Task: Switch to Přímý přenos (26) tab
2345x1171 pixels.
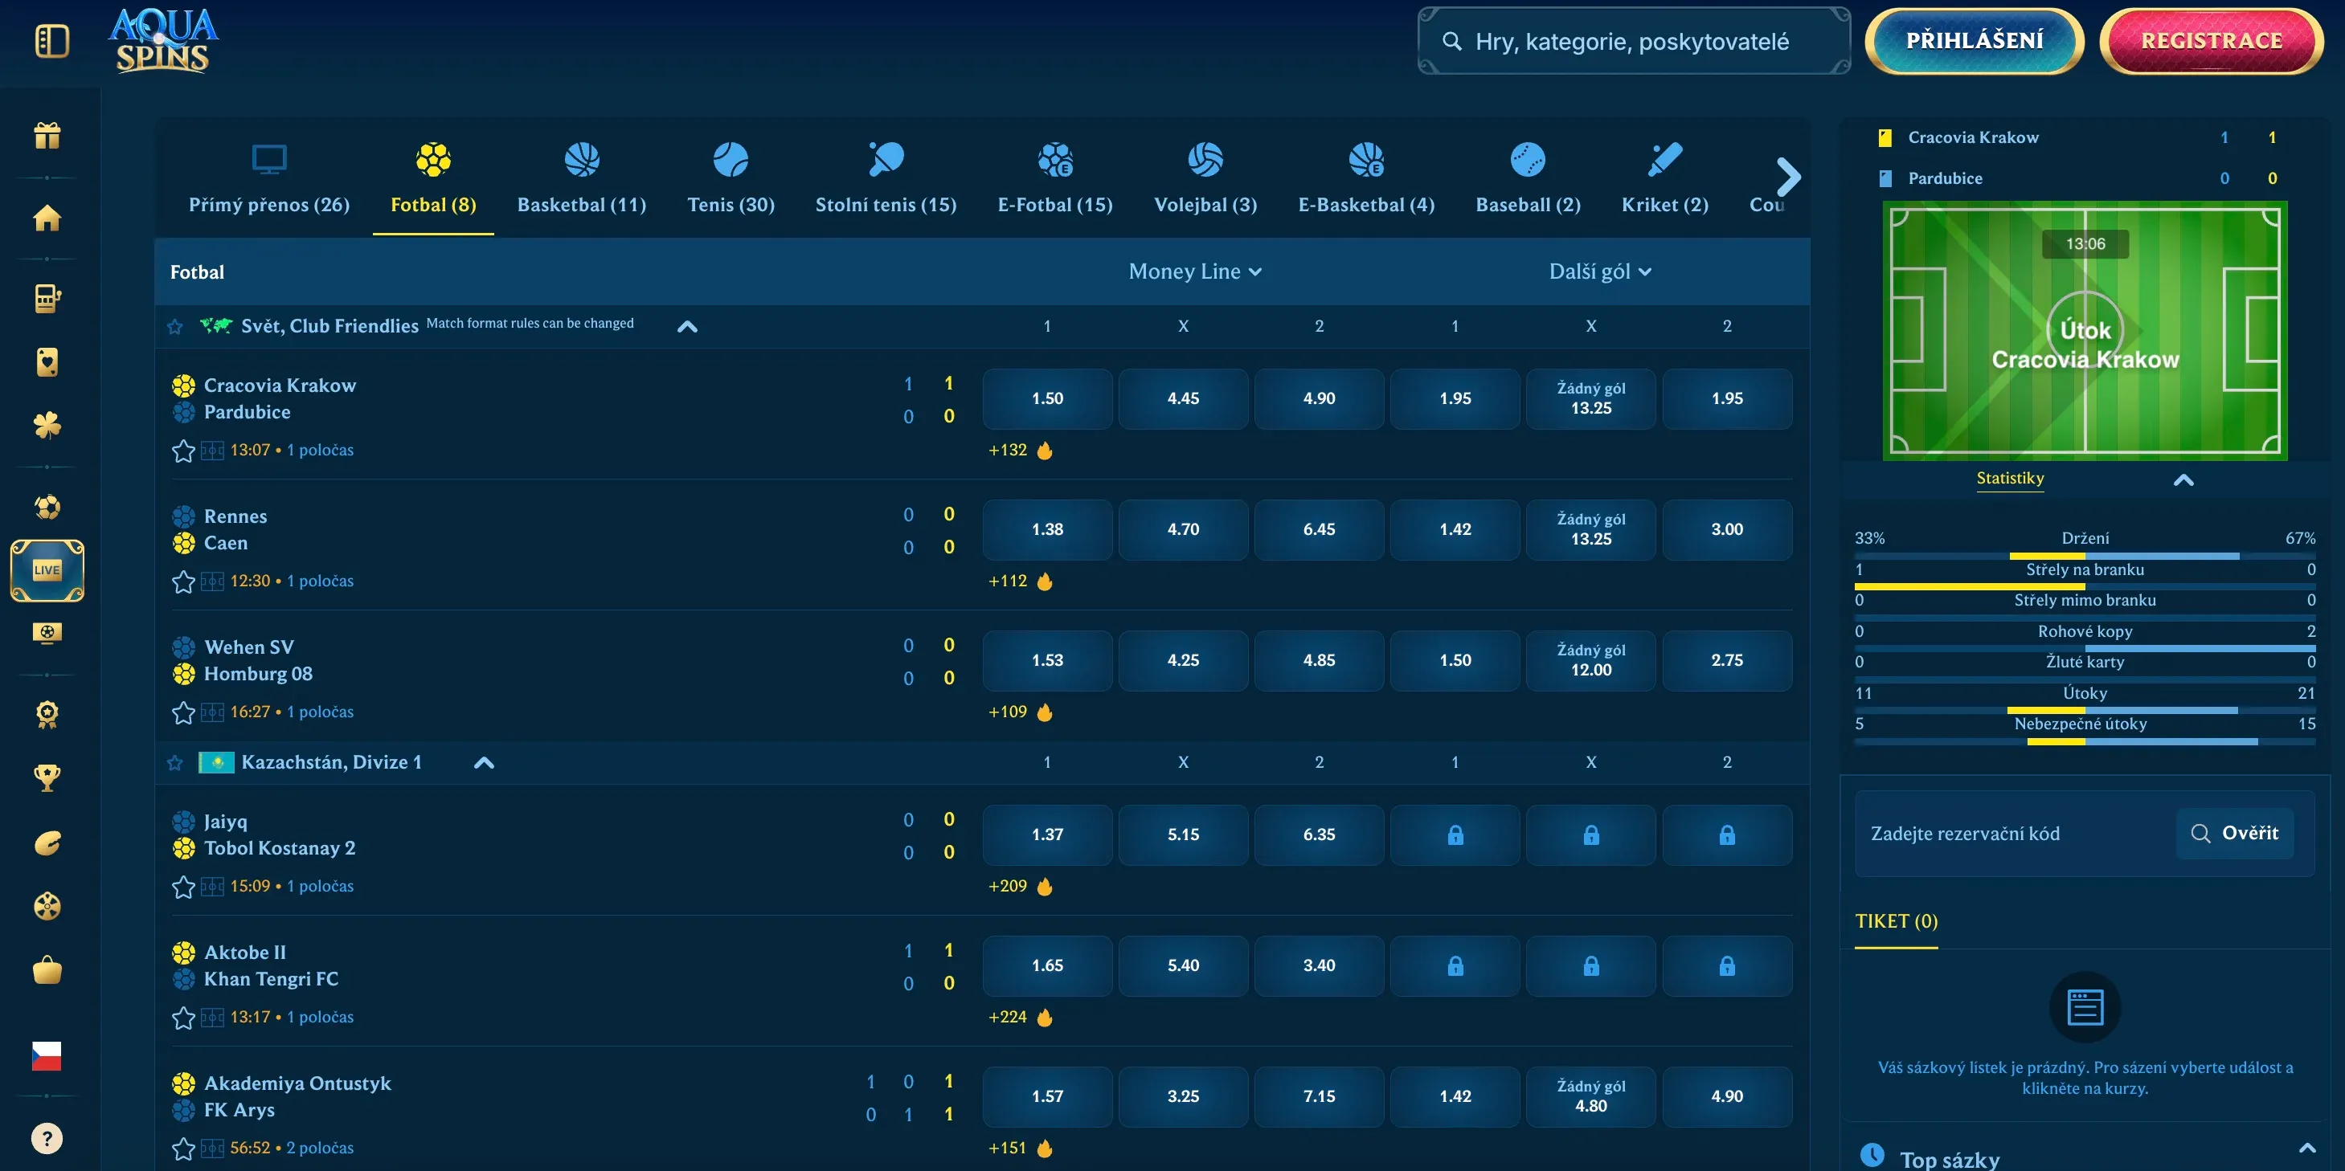Action: point(269,179)
